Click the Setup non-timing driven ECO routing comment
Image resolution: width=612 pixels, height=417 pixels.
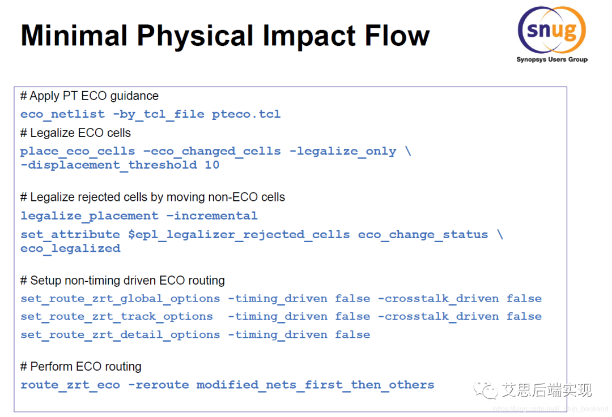click(x=122, y=280)
